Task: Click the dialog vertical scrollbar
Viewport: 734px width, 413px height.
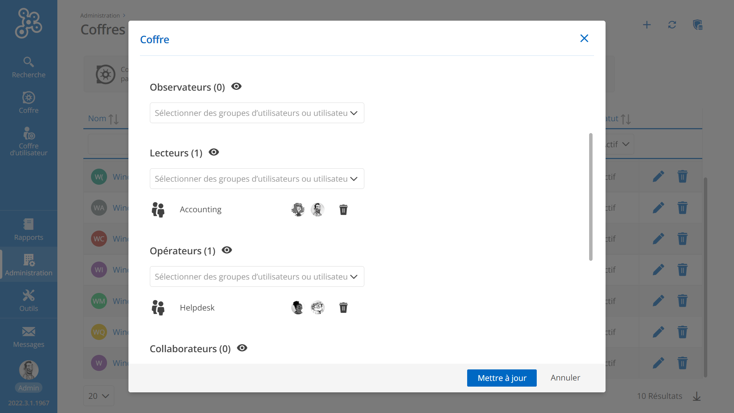Action: [x=591, y=197]
